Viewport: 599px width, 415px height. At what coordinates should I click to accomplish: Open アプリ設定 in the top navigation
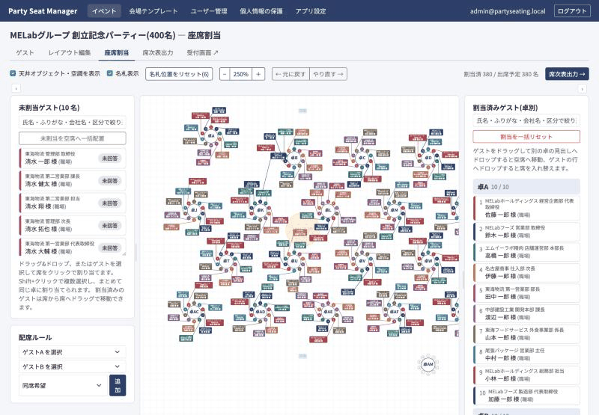pyautogui.click(x=311, y=11)
